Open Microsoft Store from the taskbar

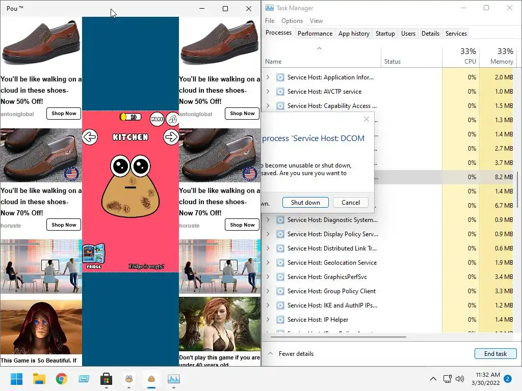(x=106, y=379)
